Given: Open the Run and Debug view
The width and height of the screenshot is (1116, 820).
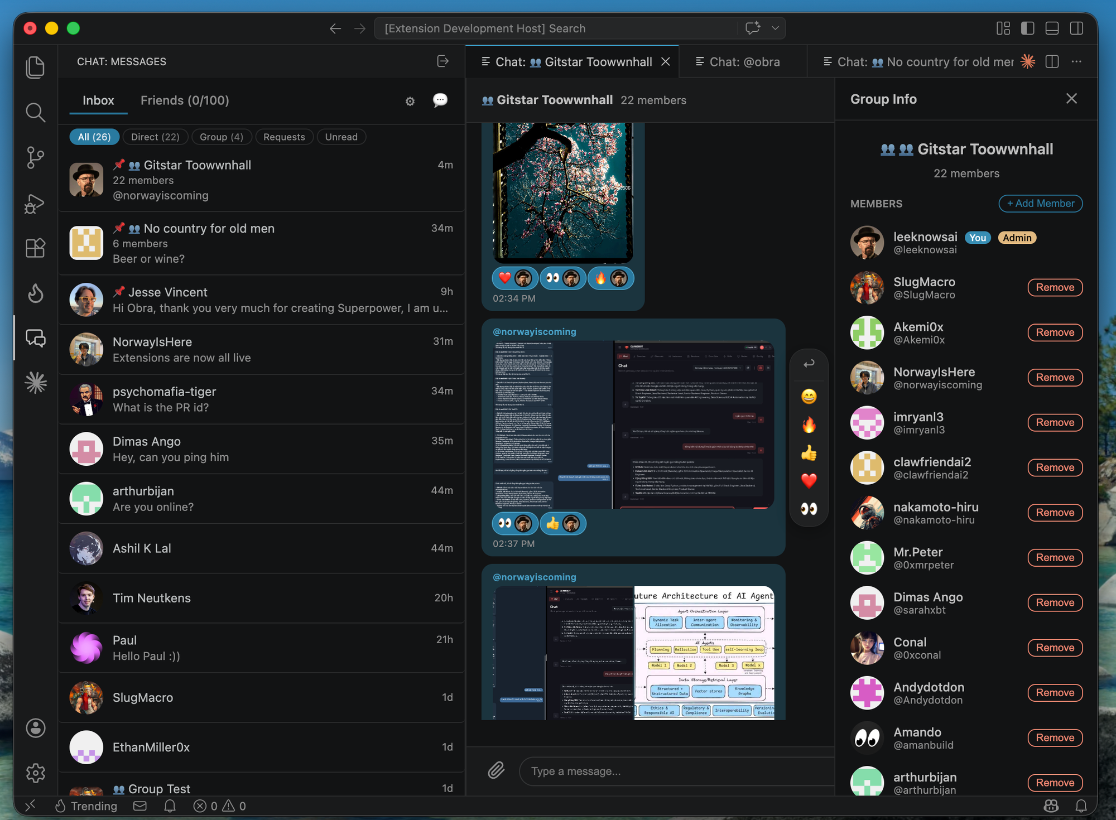Looking at the screenshot, I should 36,204.
